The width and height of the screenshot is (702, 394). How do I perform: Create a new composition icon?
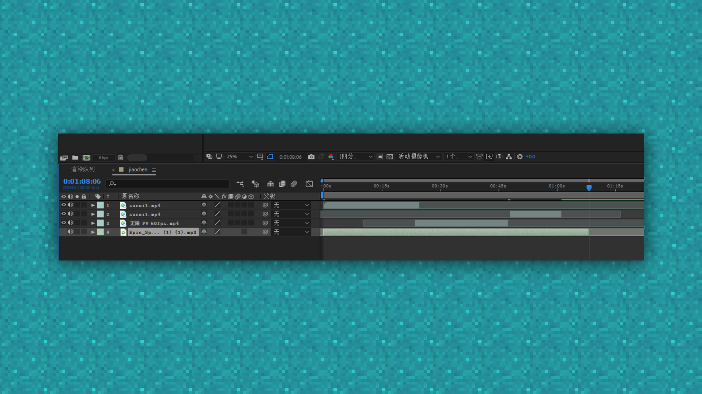point(86,158)
